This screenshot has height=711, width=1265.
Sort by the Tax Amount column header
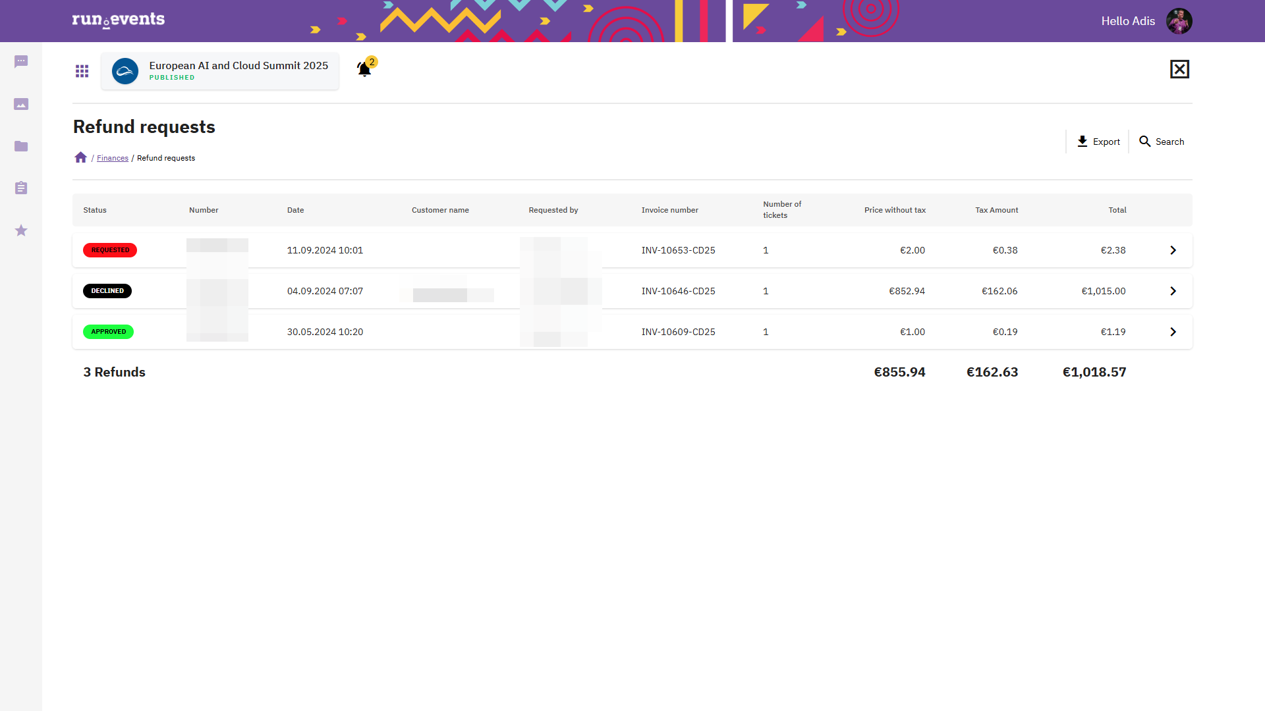click(x=997, y=210)
